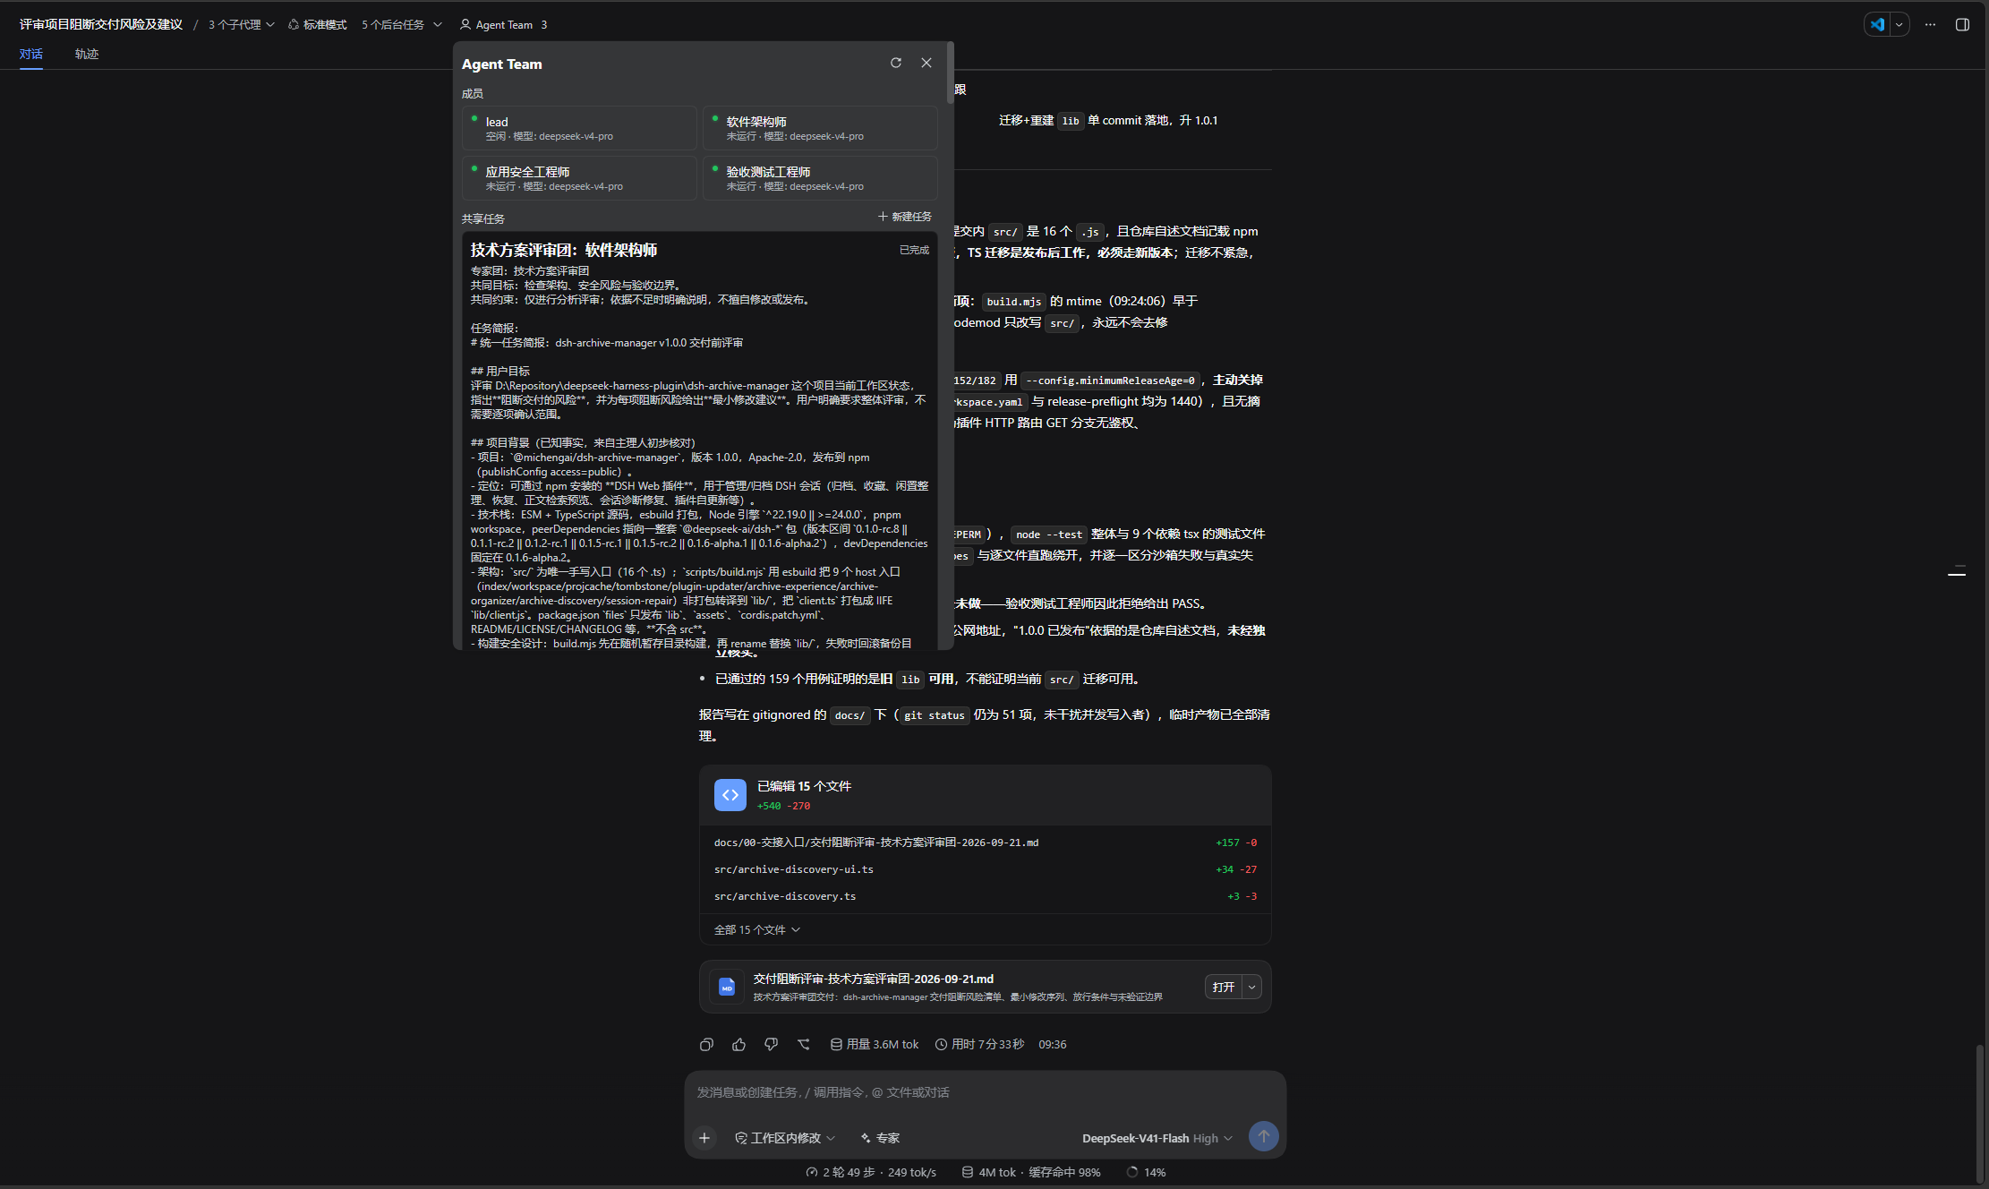The width and height of the screenshot is (1989, 1189).
Task: Select the 软件架构师 member card
Action: click(820, 128)
